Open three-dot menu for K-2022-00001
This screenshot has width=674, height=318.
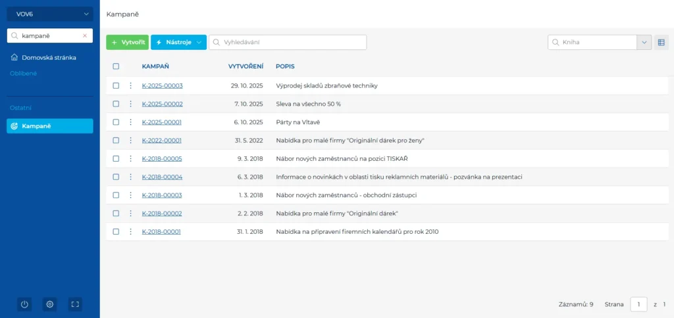tap(130, 140)
